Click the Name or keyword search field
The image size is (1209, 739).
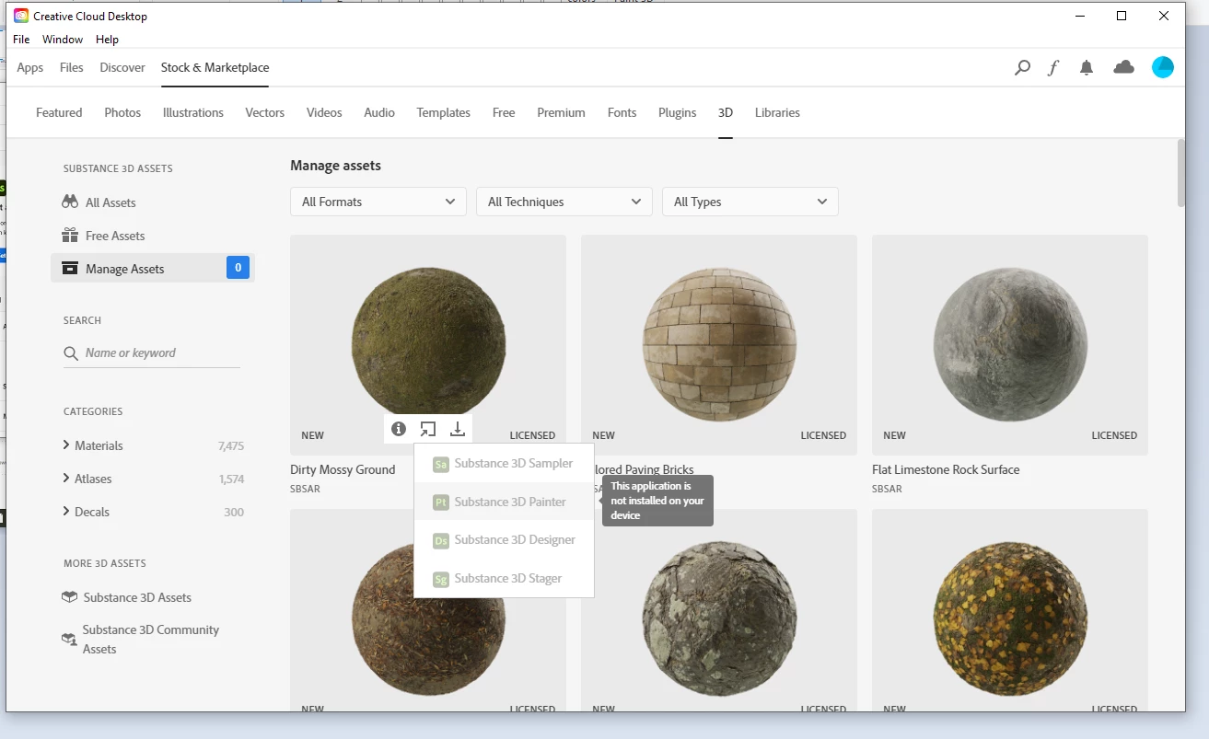point(152,353)
